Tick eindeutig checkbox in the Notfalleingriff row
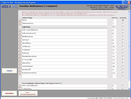 [123, 70]
